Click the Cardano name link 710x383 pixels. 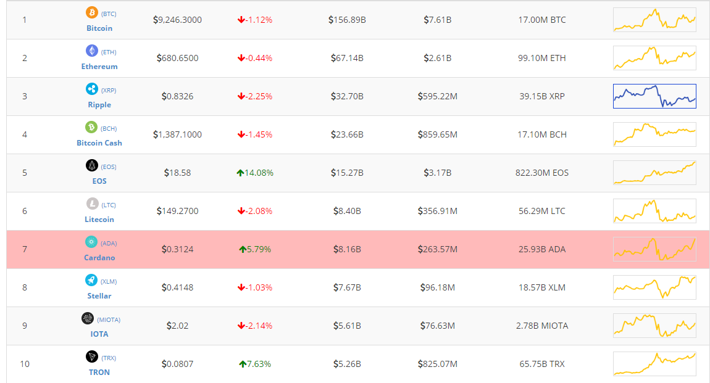[99, 258]
